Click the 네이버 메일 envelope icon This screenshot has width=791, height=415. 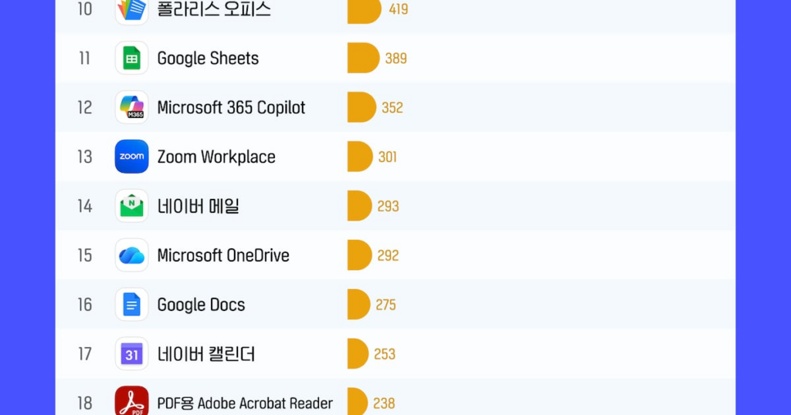[131, 206]
